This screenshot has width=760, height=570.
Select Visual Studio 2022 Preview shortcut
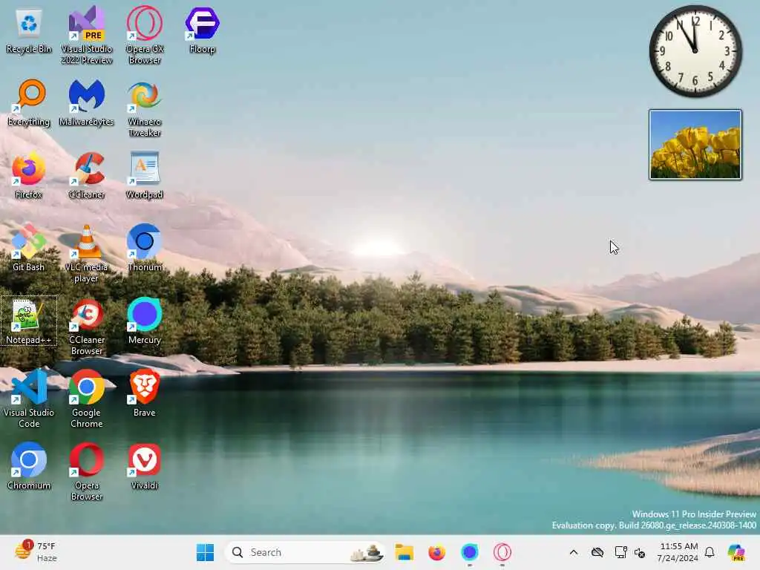[x=86, y=36]
